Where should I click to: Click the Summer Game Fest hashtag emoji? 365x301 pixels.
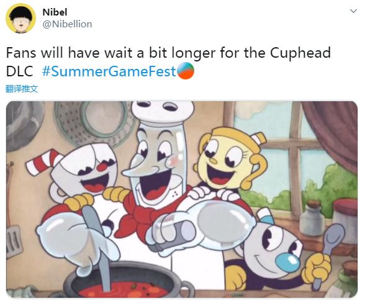(x=186, y=71)
